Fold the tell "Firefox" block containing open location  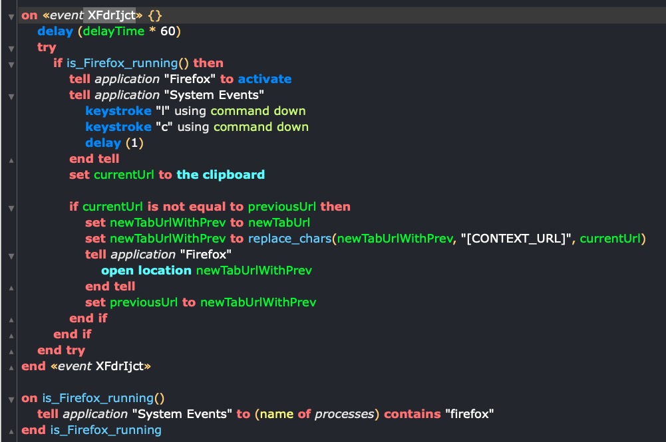point(11,255)
